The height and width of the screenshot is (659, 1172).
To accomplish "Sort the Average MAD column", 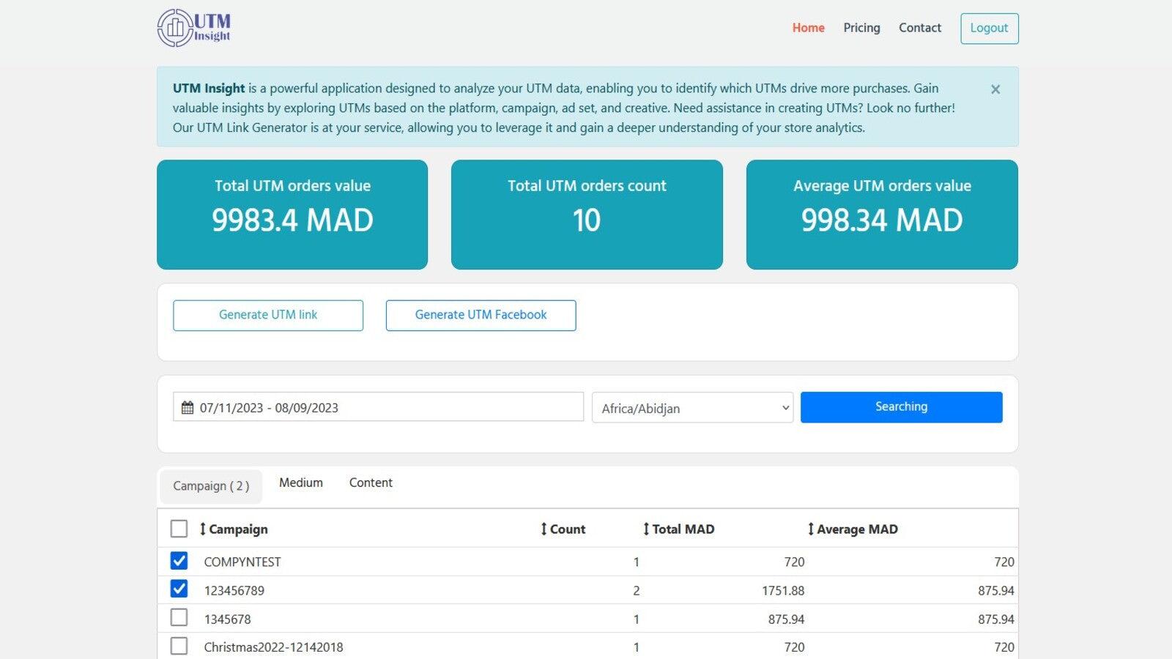I will click(810, 529).
